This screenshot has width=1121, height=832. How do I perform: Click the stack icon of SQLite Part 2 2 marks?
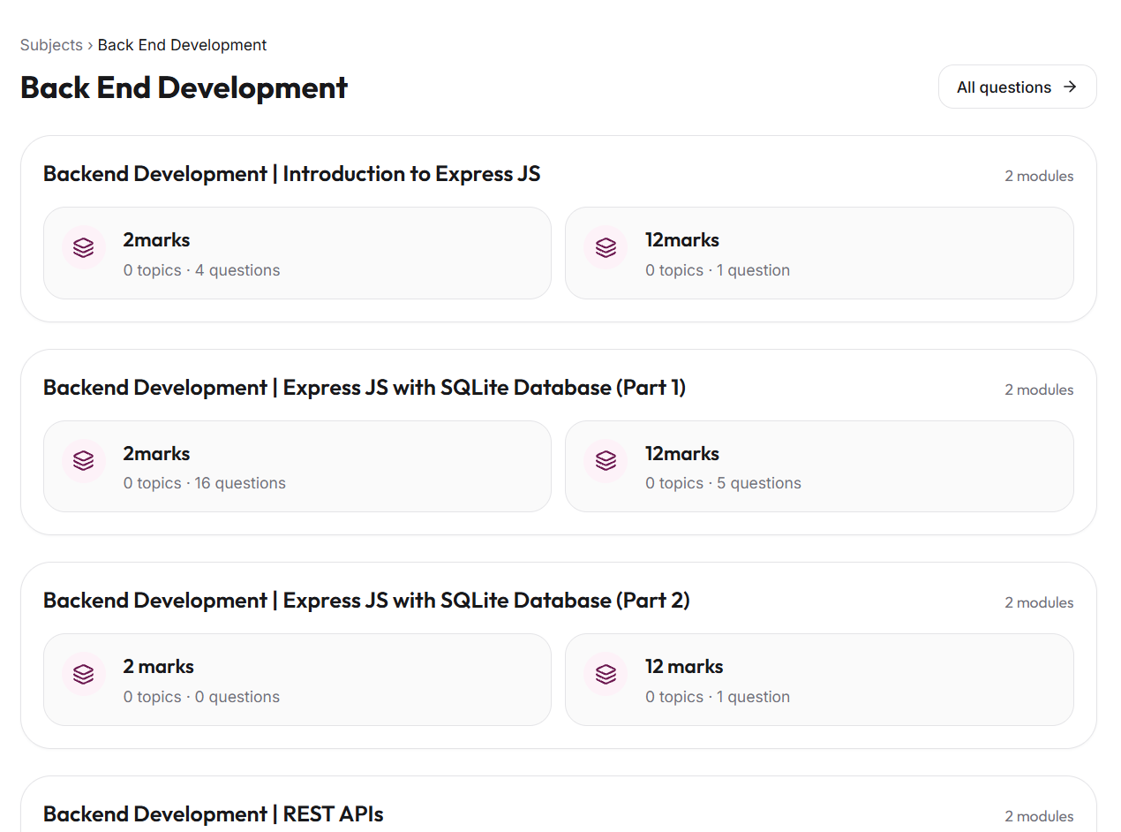click(x=84, y=674)
